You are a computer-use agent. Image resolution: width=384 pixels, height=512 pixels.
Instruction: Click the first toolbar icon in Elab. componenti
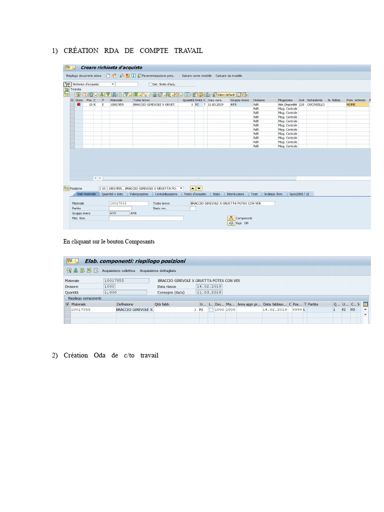point(69,270)
